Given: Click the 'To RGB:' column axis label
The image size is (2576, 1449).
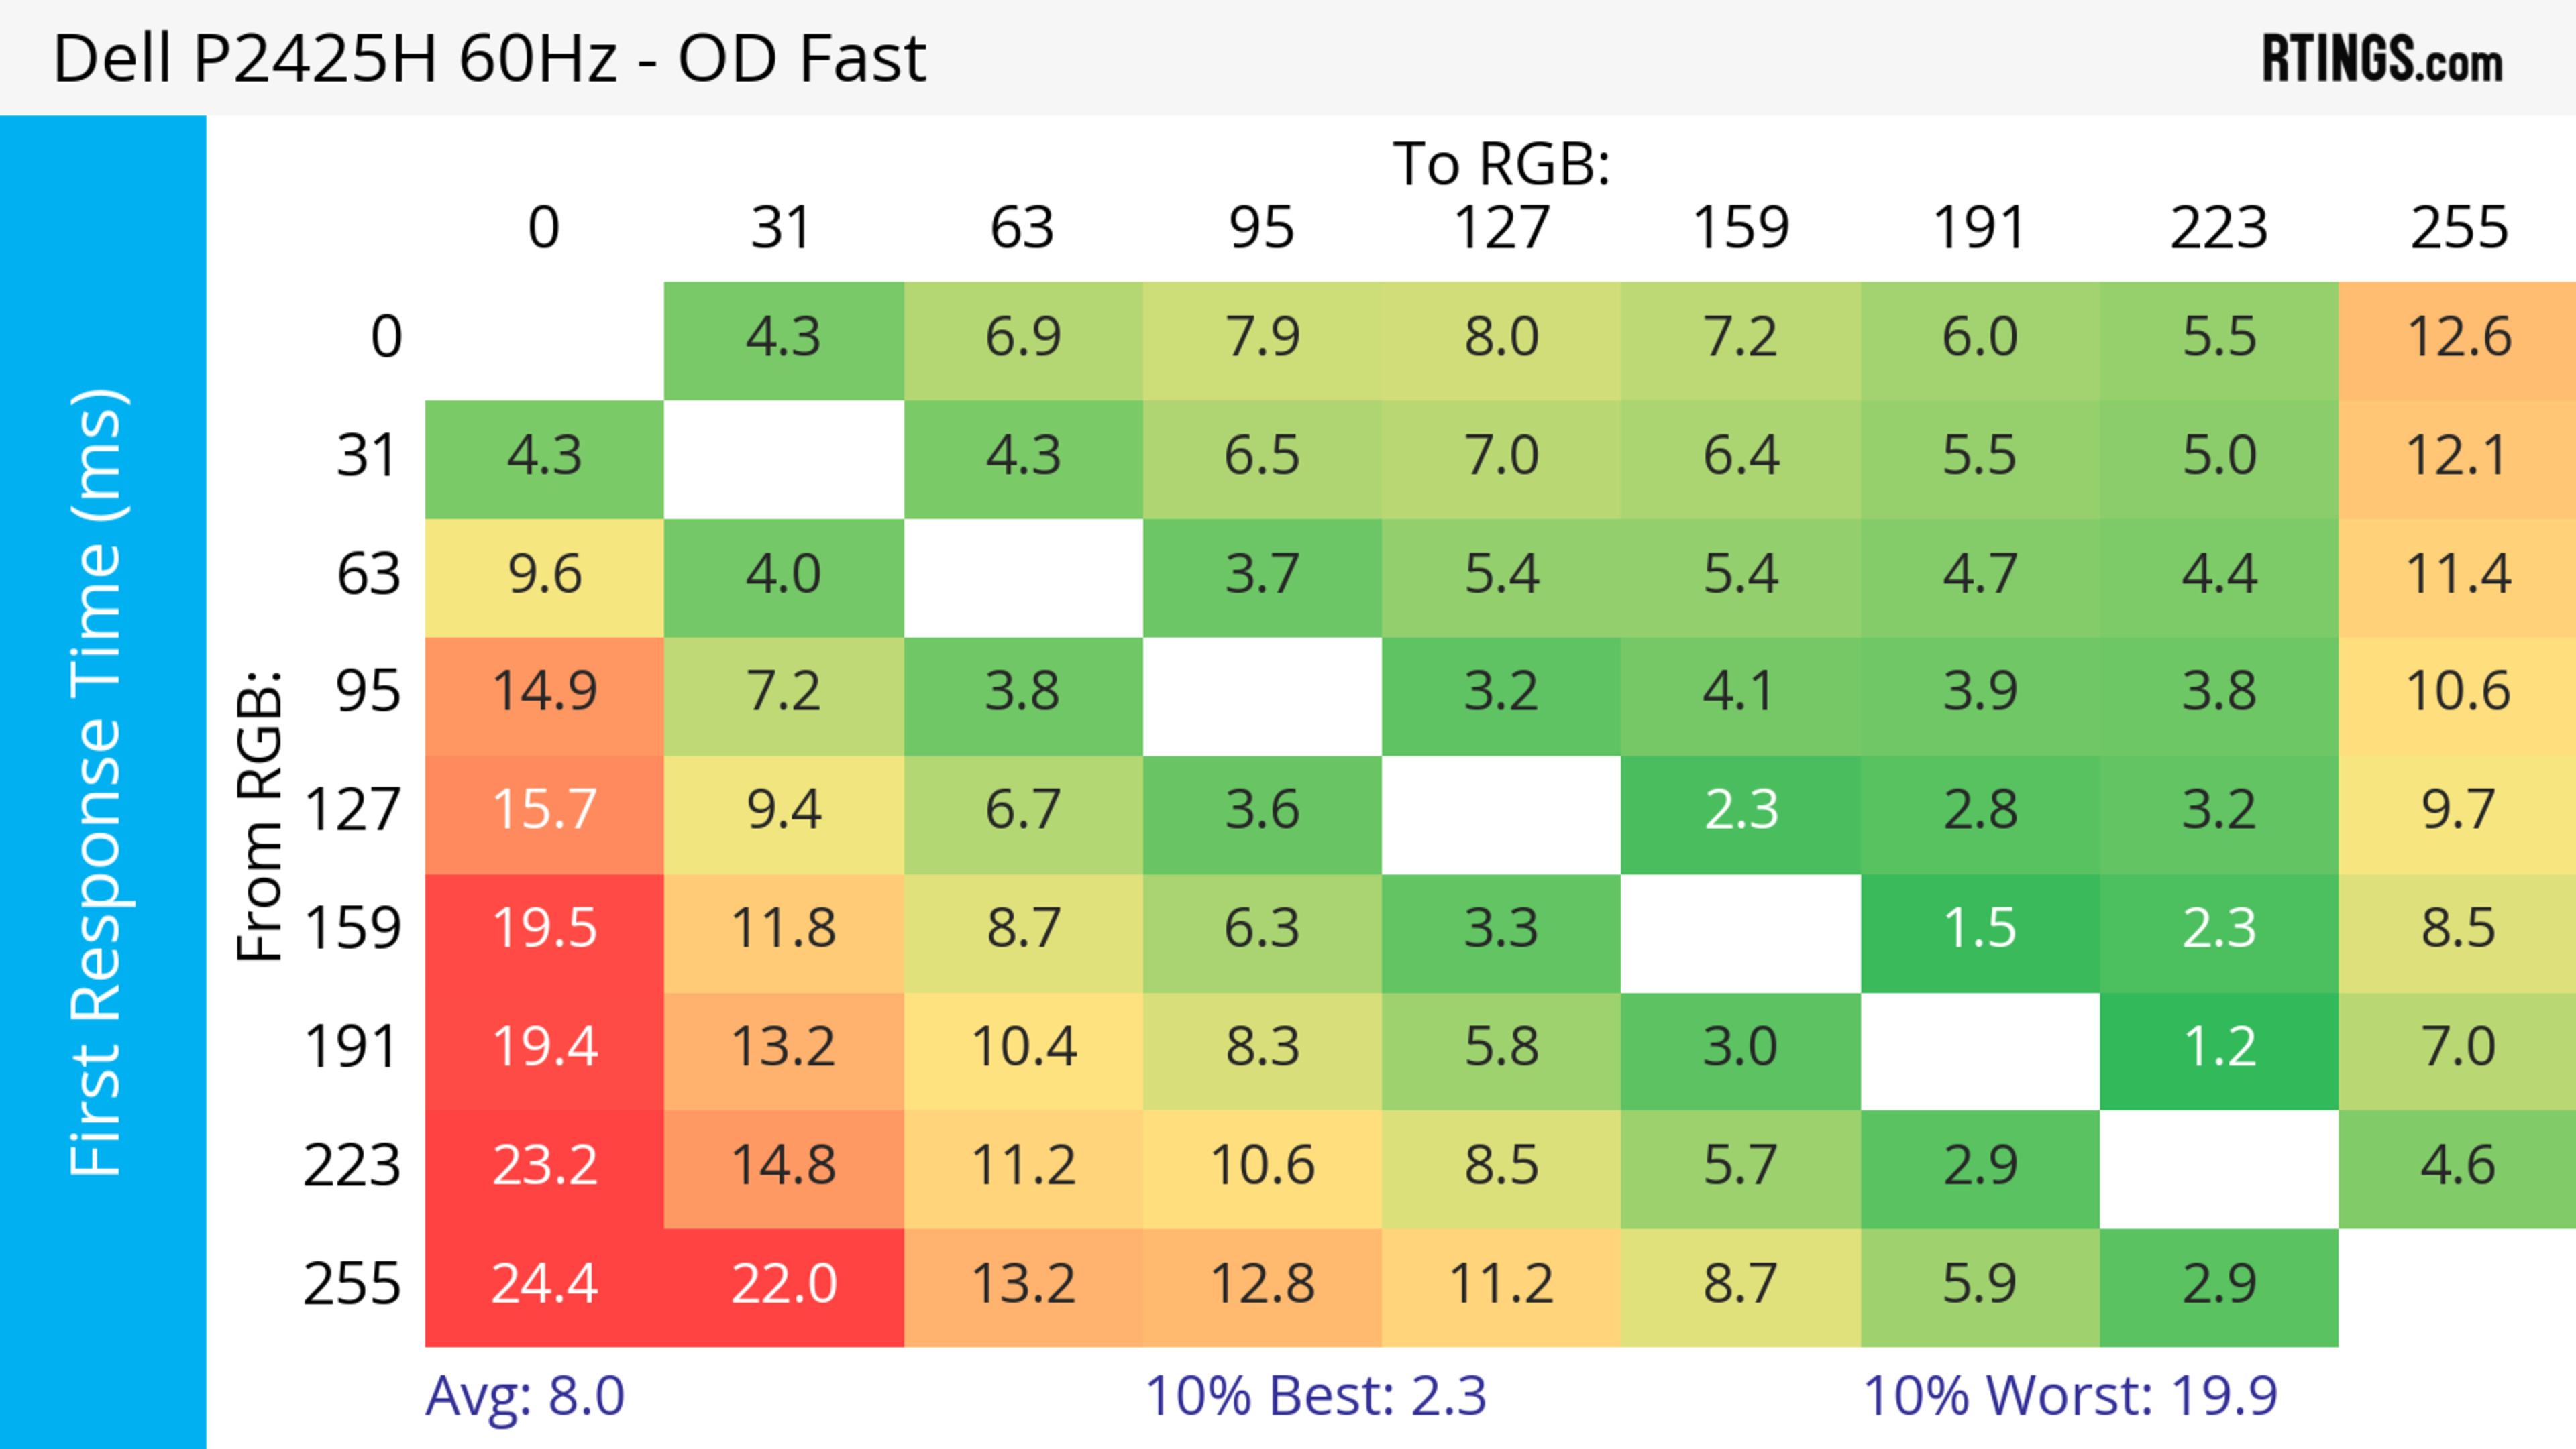Looking at the screenshot, I should [1501, 164].
